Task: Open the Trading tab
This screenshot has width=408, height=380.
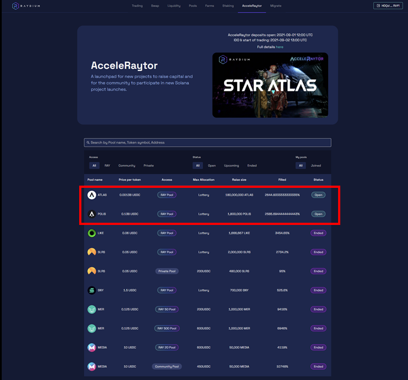Action: click(137, 5)
